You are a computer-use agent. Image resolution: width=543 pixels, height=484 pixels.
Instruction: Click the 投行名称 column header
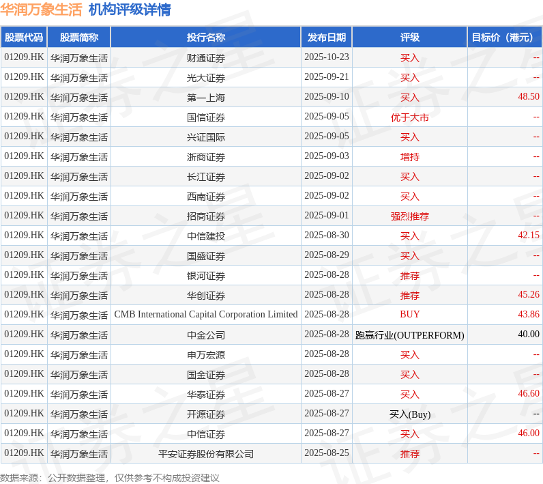click(x=206, y=37)
